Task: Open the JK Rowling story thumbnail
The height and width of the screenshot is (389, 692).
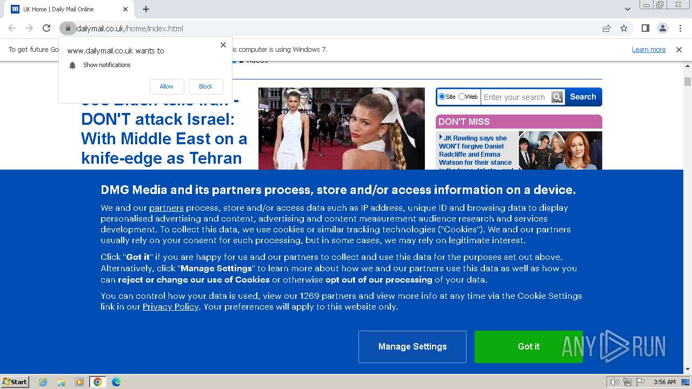Action: point(560,151)
